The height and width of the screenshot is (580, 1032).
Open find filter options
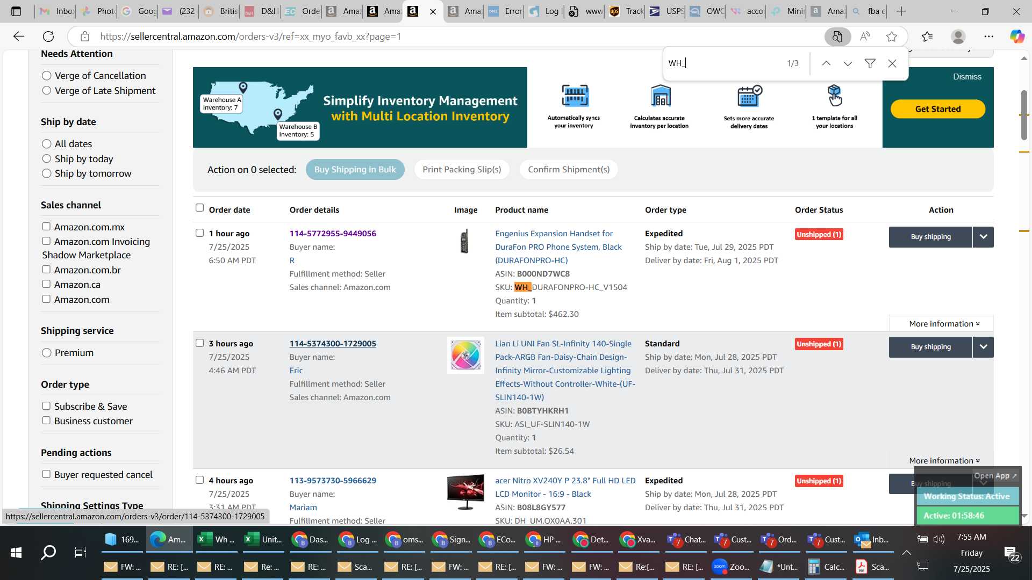point(870,63)
